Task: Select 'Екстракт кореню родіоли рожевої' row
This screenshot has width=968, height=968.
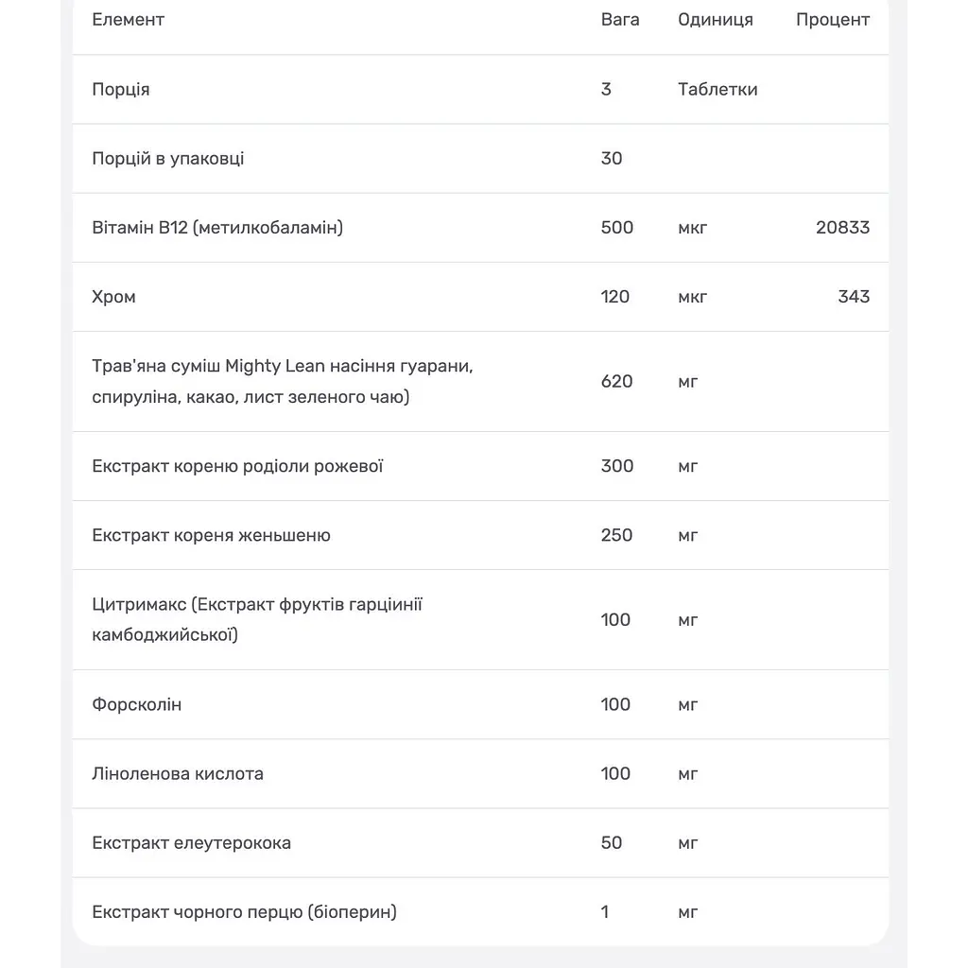Action: pos(480,466)
